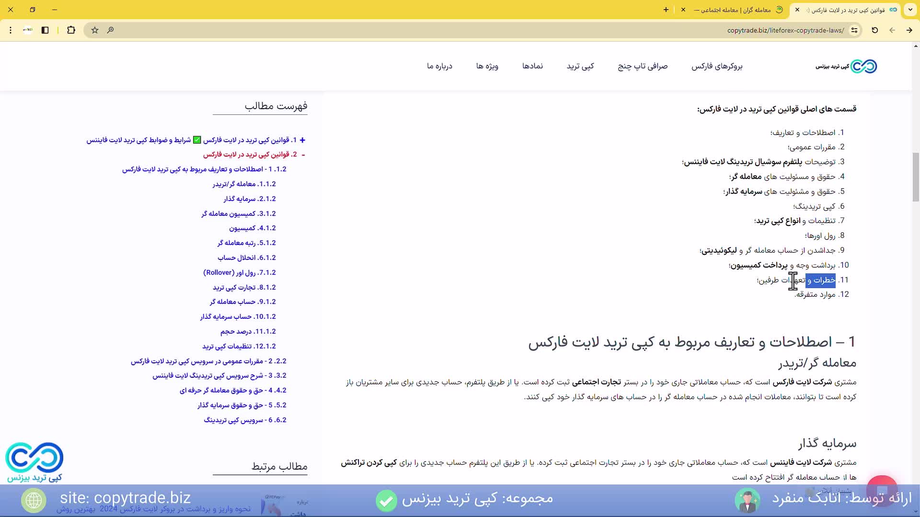The image size is (920, 517).
Task: Open contents link 3.1.2 کمیسیون معامله گر
Action: click(x=238, y=214)
